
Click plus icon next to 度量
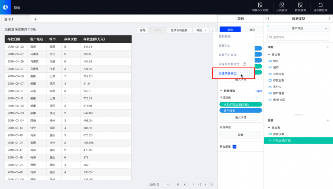click(x=328, y=120)
